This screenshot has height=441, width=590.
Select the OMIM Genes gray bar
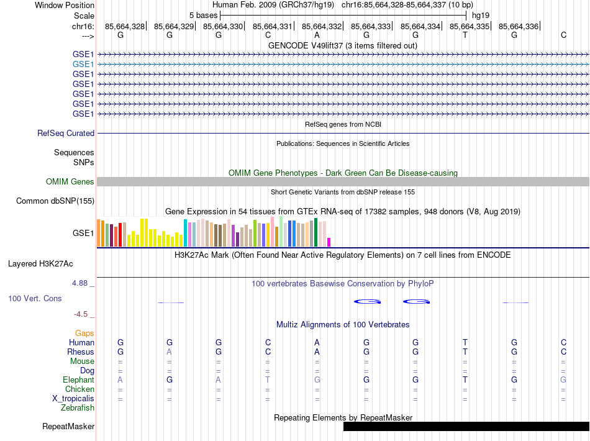click(343, 181)
